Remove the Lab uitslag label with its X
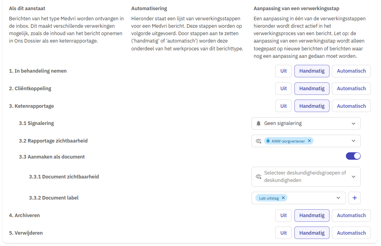This screenshot has height=246, width=381. click(x=283, y=198)
